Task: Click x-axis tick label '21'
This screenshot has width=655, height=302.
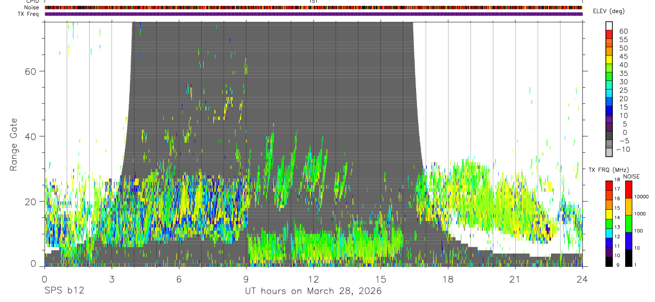Action: click(x=515, y=280)
